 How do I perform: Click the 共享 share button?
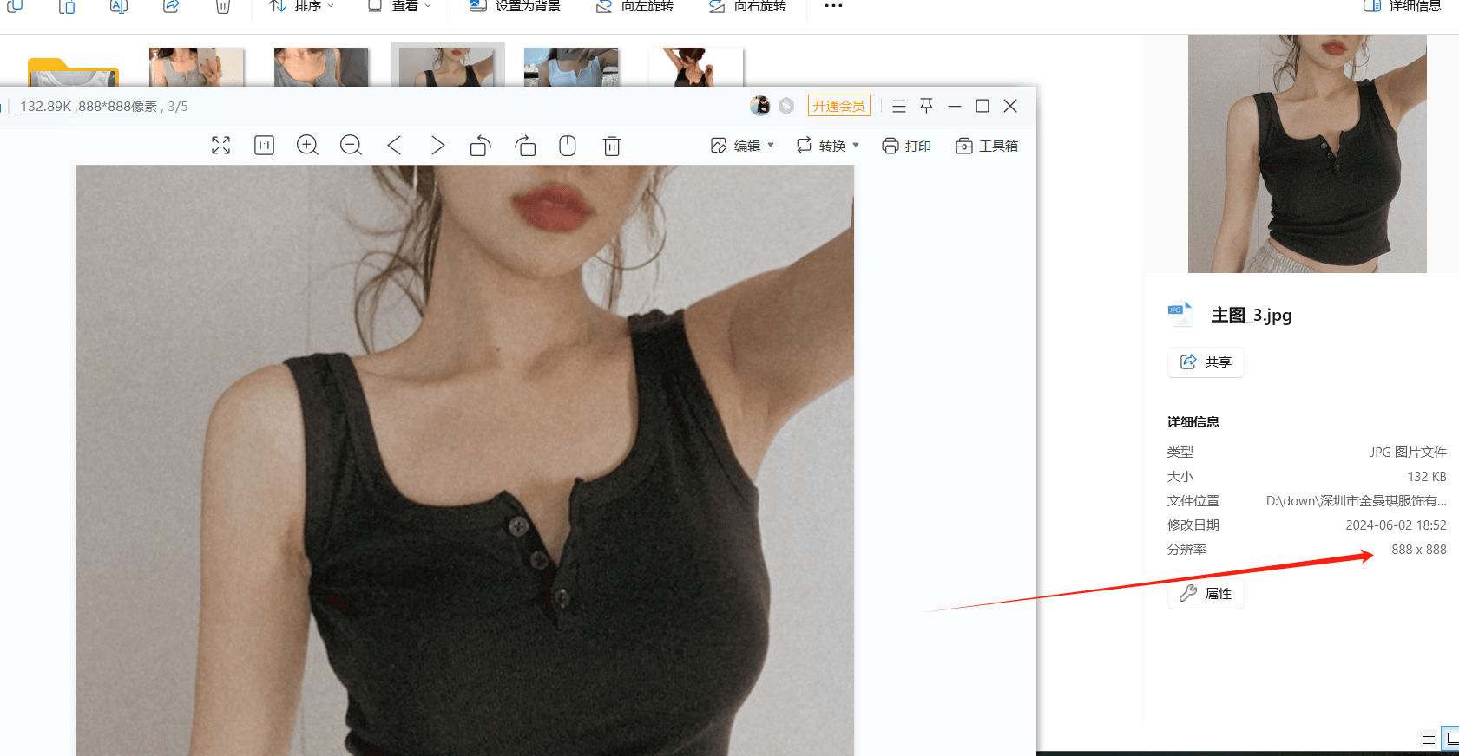1206,362
